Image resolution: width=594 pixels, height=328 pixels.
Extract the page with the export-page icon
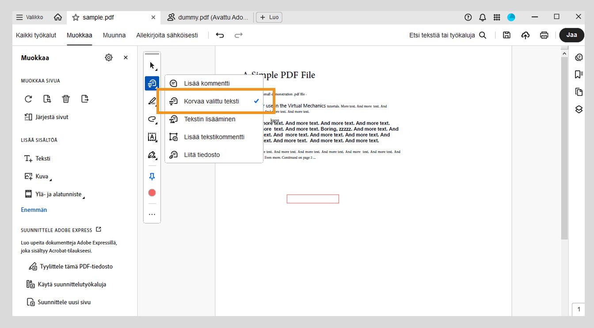coord(85,99)
